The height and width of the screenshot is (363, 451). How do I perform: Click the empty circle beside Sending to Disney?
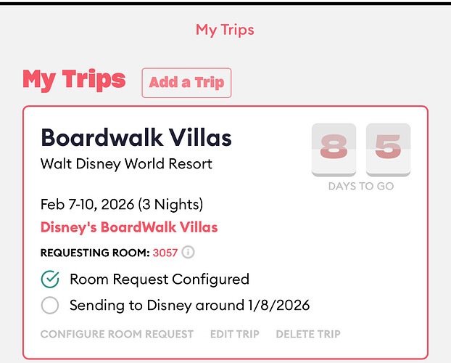[50, 306]
